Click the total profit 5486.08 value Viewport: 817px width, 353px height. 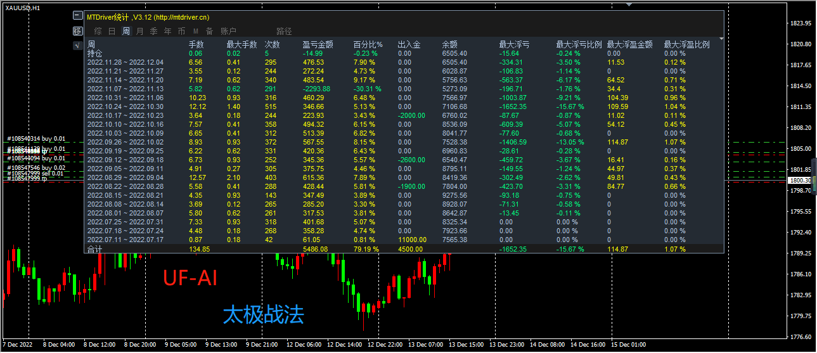315,249
